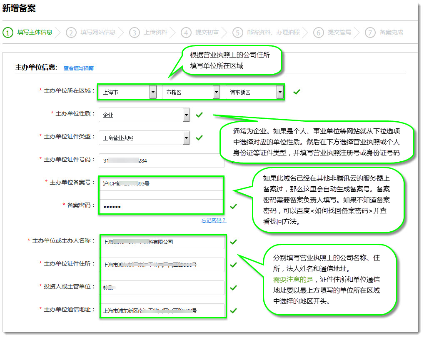Click the 主办单位通信地址 input field
Viewport: 424px width, 338px height.
161,310
